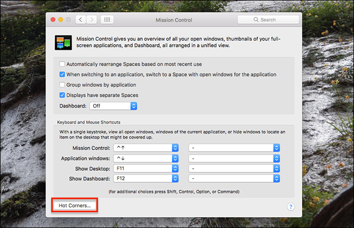
Task: Go back with the left arrow
Action: pyautogui.click(x=81, y=20)
